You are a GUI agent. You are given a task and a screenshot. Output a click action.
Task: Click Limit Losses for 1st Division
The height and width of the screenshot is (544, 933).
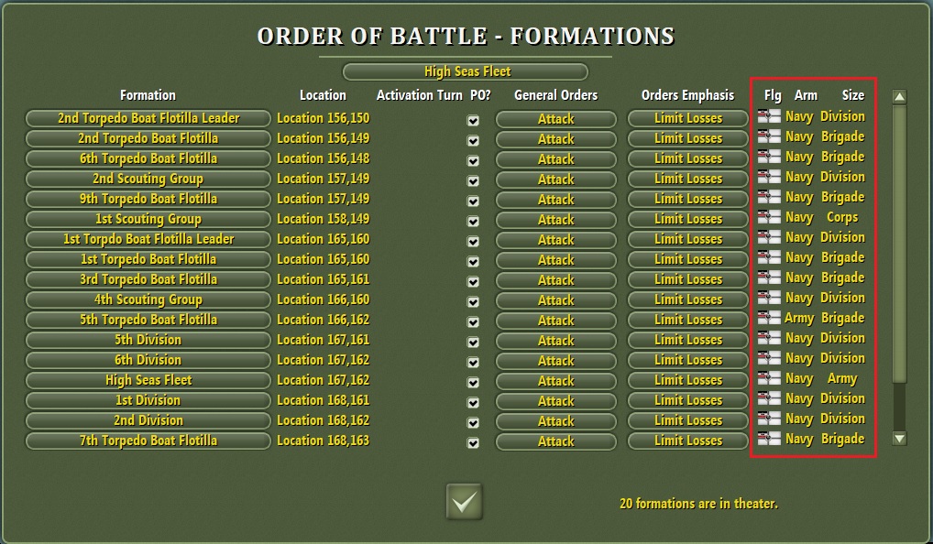click(x=687, y=400)
